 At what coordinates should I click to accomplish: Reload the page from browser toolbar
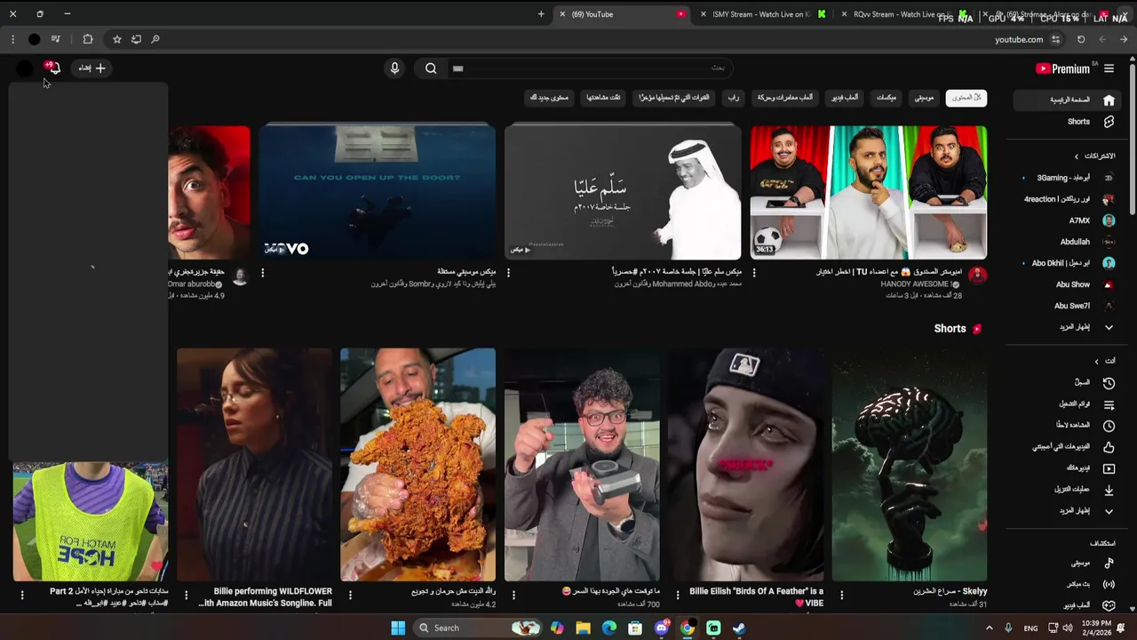(1081, 39)
